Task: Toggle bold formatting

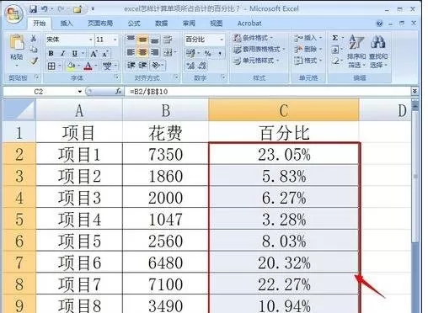Action: pyautogui.click(x=51, y=53)
